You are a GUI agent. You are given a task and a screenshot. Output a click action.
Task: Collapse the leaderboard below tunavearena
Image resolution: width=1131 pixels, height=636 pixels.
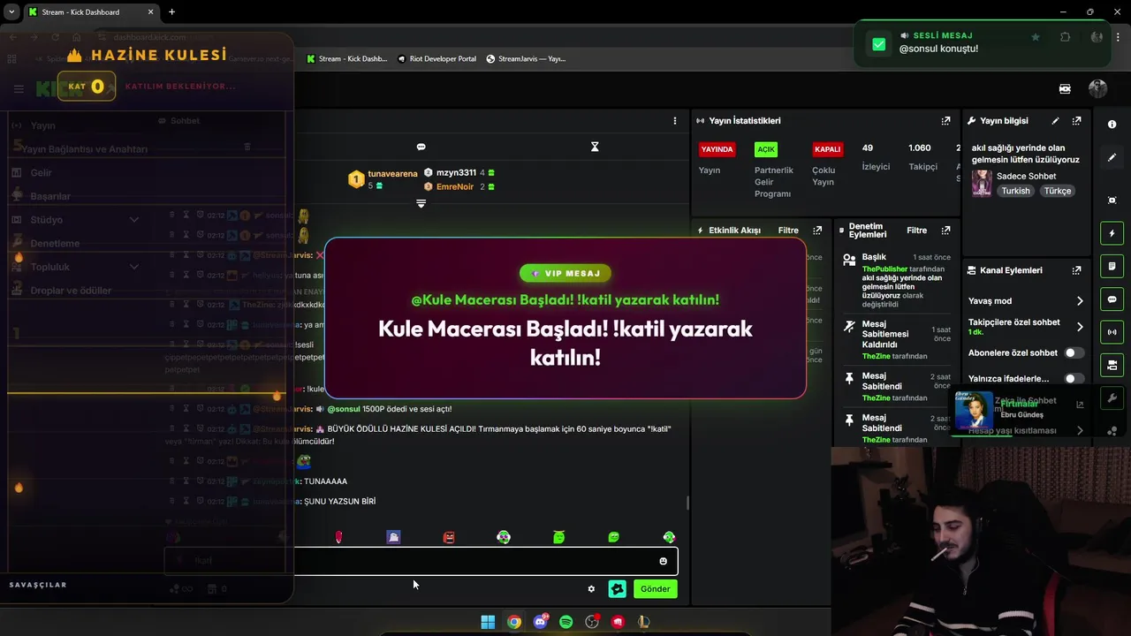pos(421,203)
